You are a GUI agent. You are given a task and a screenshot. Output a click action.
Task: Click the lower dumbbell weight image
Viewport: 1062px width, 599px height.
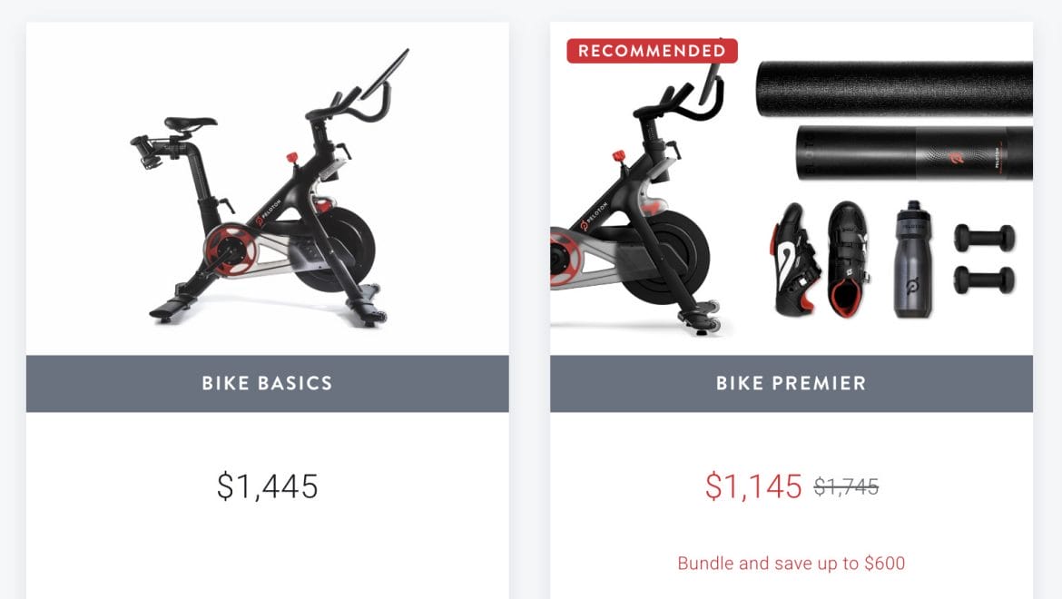(x=984, y=280)
